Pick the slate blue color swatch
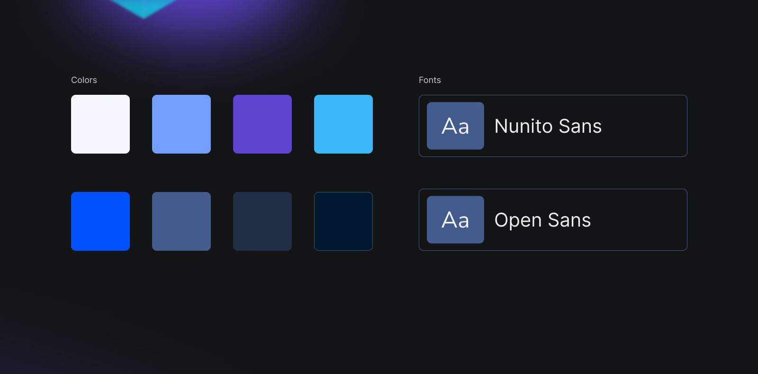Image resolution: width=758 pixels, height=374 pixels. point(181,221)
